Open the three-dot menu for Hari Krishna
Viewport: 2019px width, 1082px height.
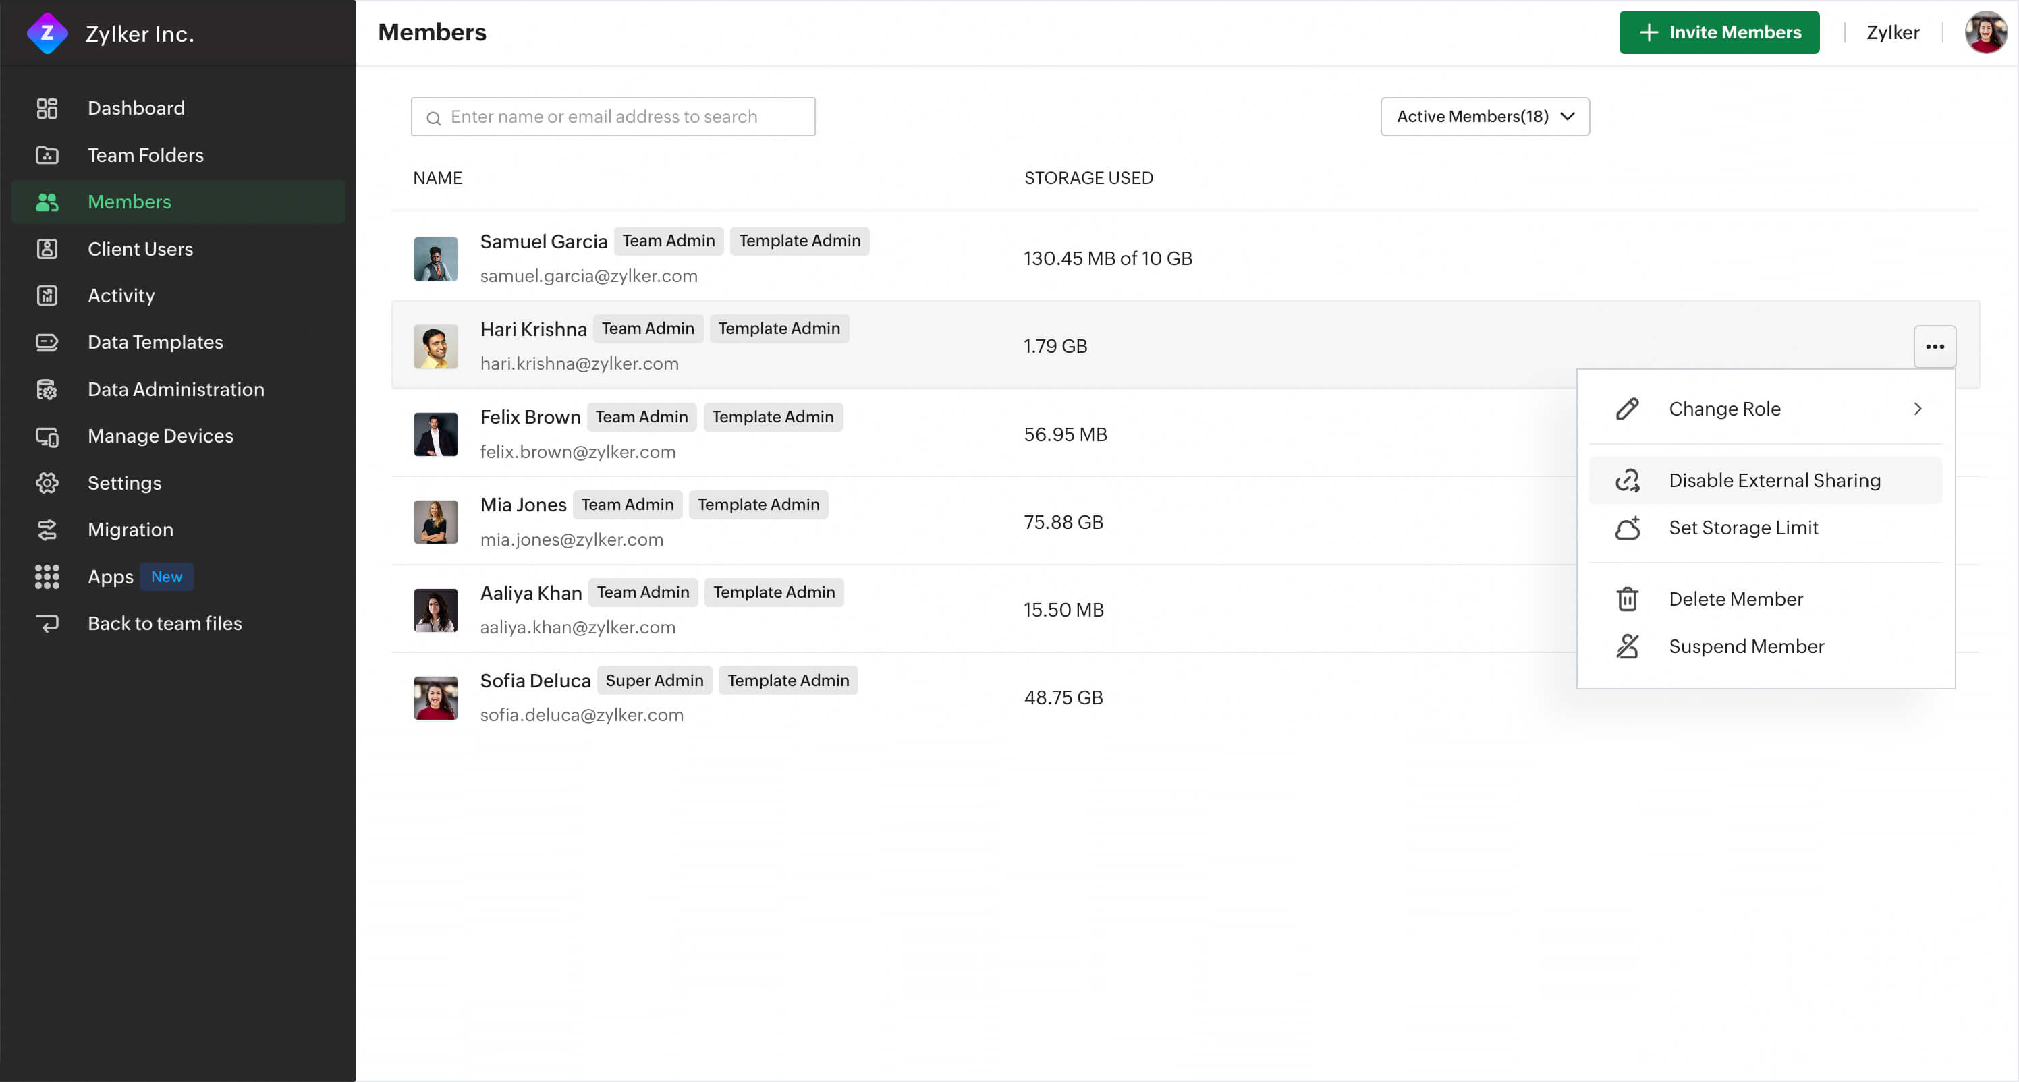(x=1935, y=345)
